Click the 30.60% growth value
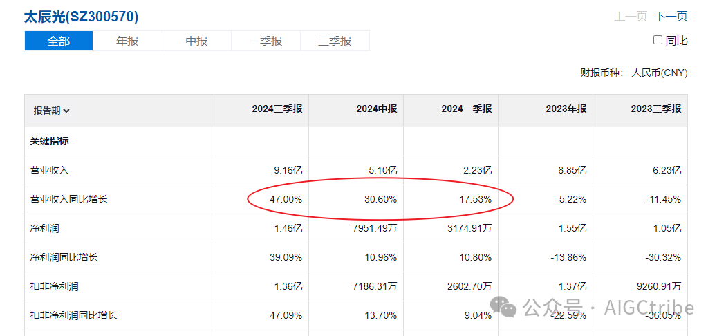Viewport: 717px width, 336px height. pos(381,199)
